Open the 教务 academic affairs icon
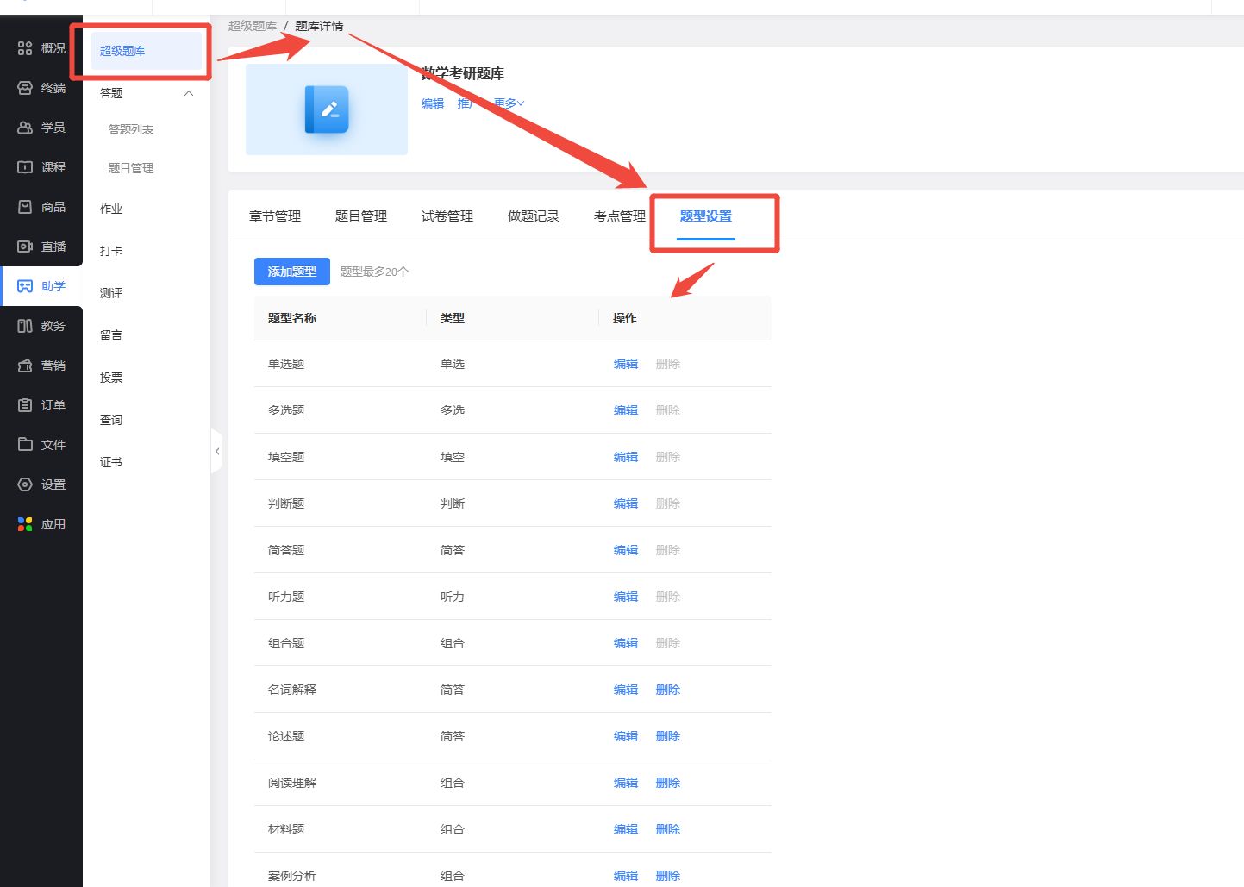This screenshot has width=1244, height=887. (x=25, y=326)
